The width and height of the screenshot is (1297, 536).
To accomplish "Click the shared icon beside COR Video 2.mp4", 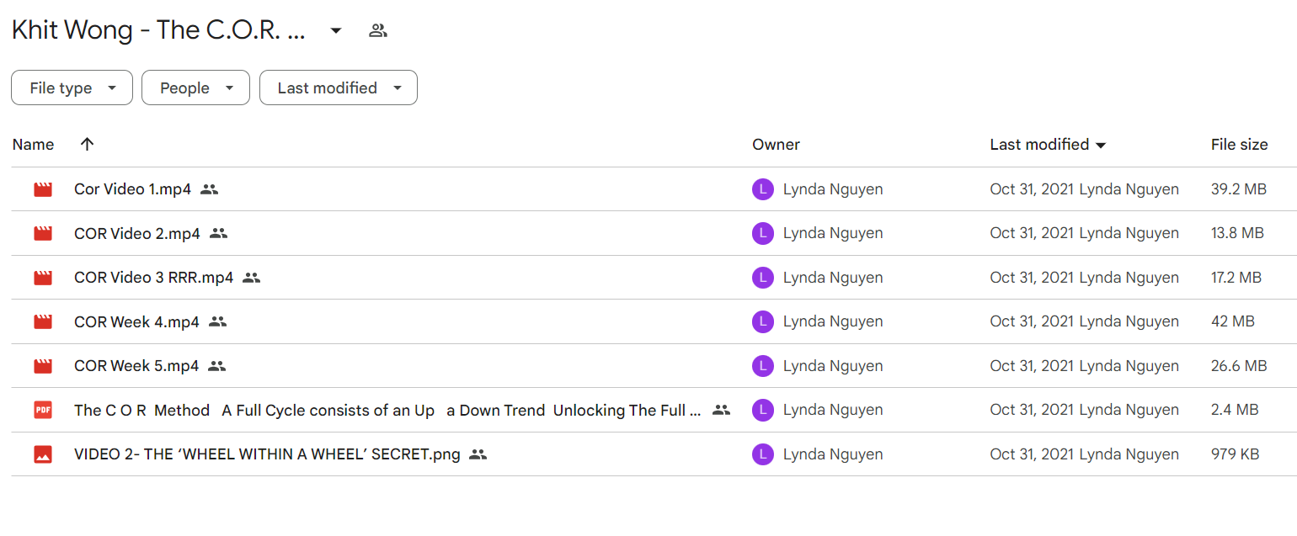I will (x=219, y=233).
